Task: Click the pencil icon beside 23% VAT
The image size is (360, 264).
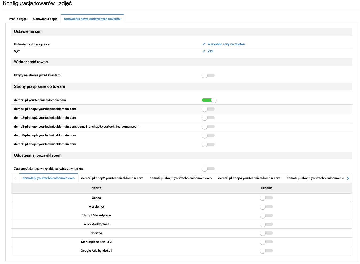Action: [x=204, y=51]
